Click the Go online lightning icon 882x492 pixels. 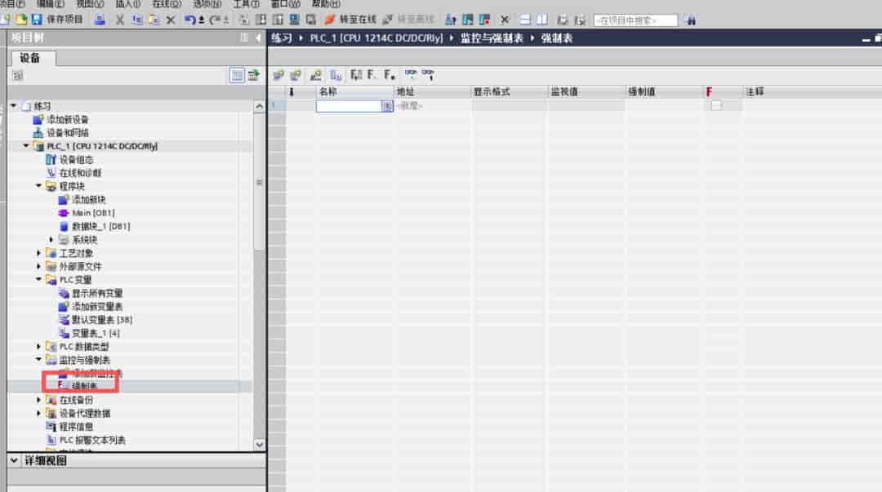[x=330, y=20]
